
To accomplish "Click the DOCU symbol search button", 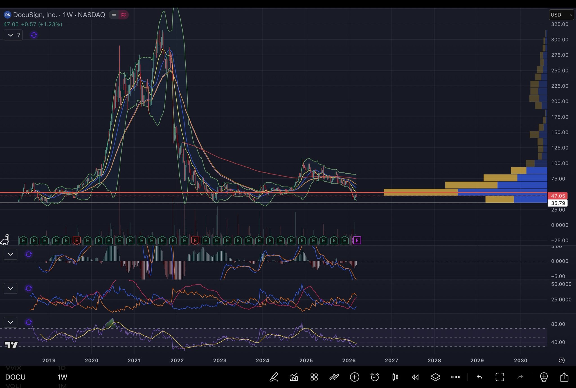I will tap(15, 377).
